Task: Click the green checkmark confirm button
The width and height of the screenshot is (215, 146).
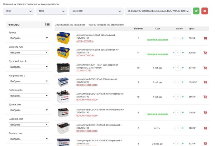Action: [196, 11]
